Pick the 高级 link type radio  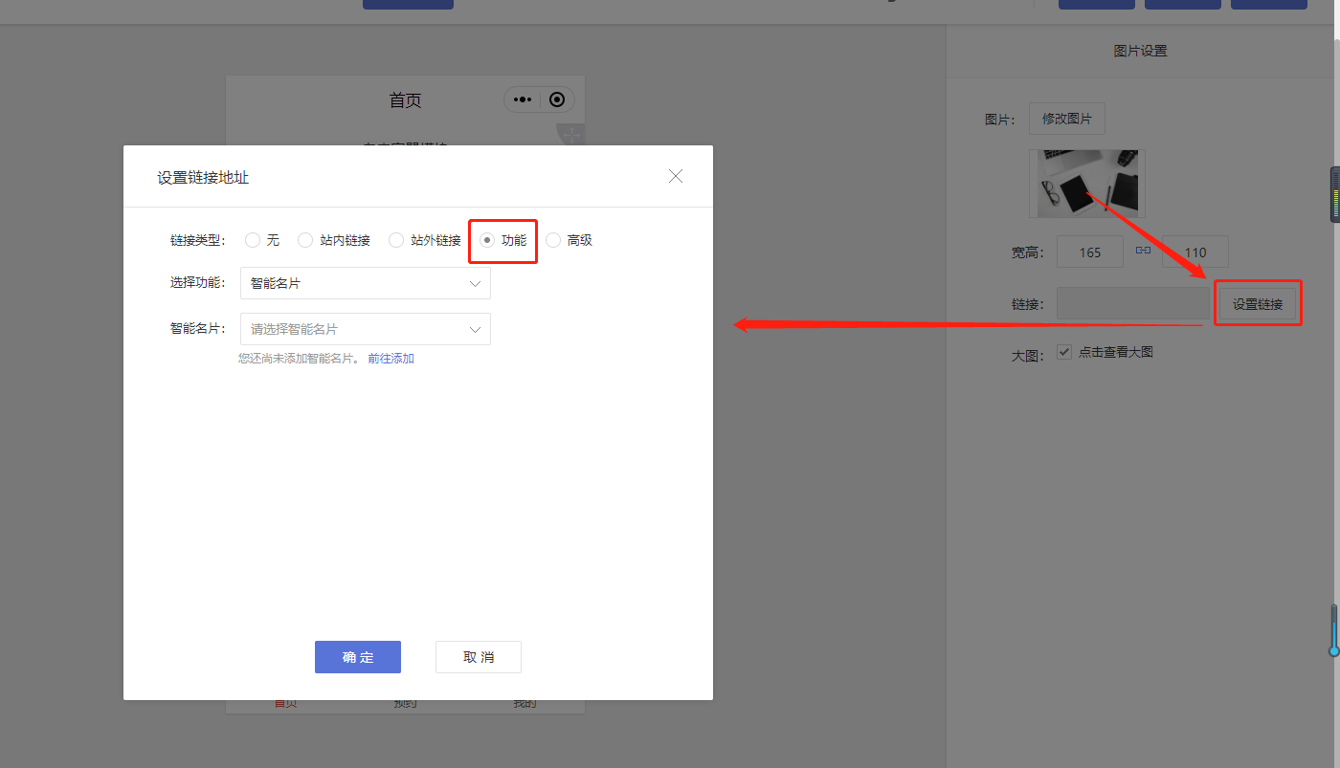[x=553, y=240]
